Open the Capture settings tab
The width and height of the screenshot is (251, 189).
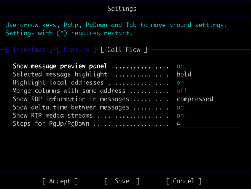pyautogui.click(x=77, y=50)
